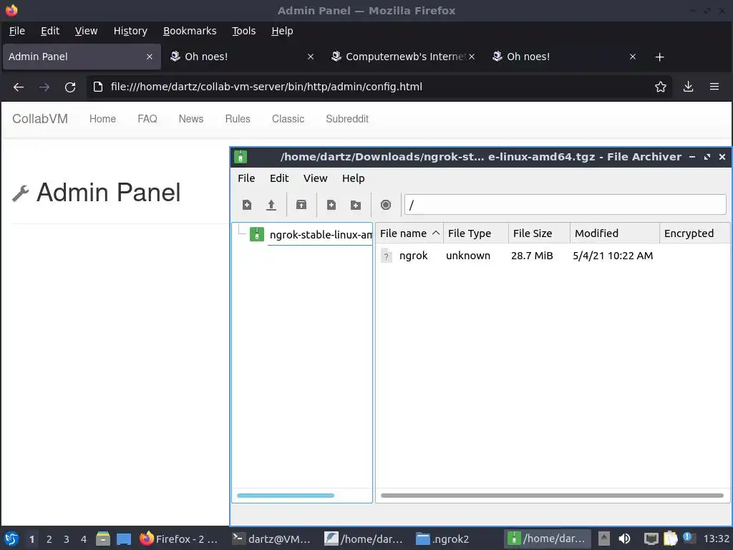733x550 pixels.
Task: Click the archive path input field
Action: click(565, 204)
